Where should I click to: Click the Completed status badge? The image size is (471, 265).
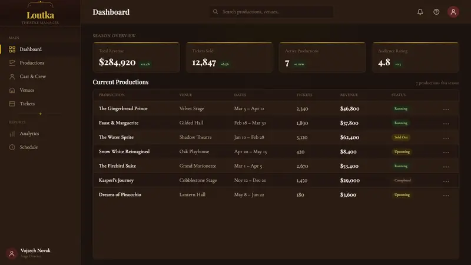coord(403,180)
